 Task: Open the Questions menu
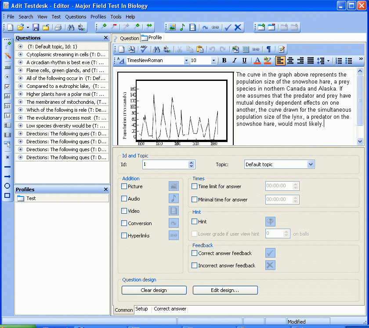pos(76,17)
